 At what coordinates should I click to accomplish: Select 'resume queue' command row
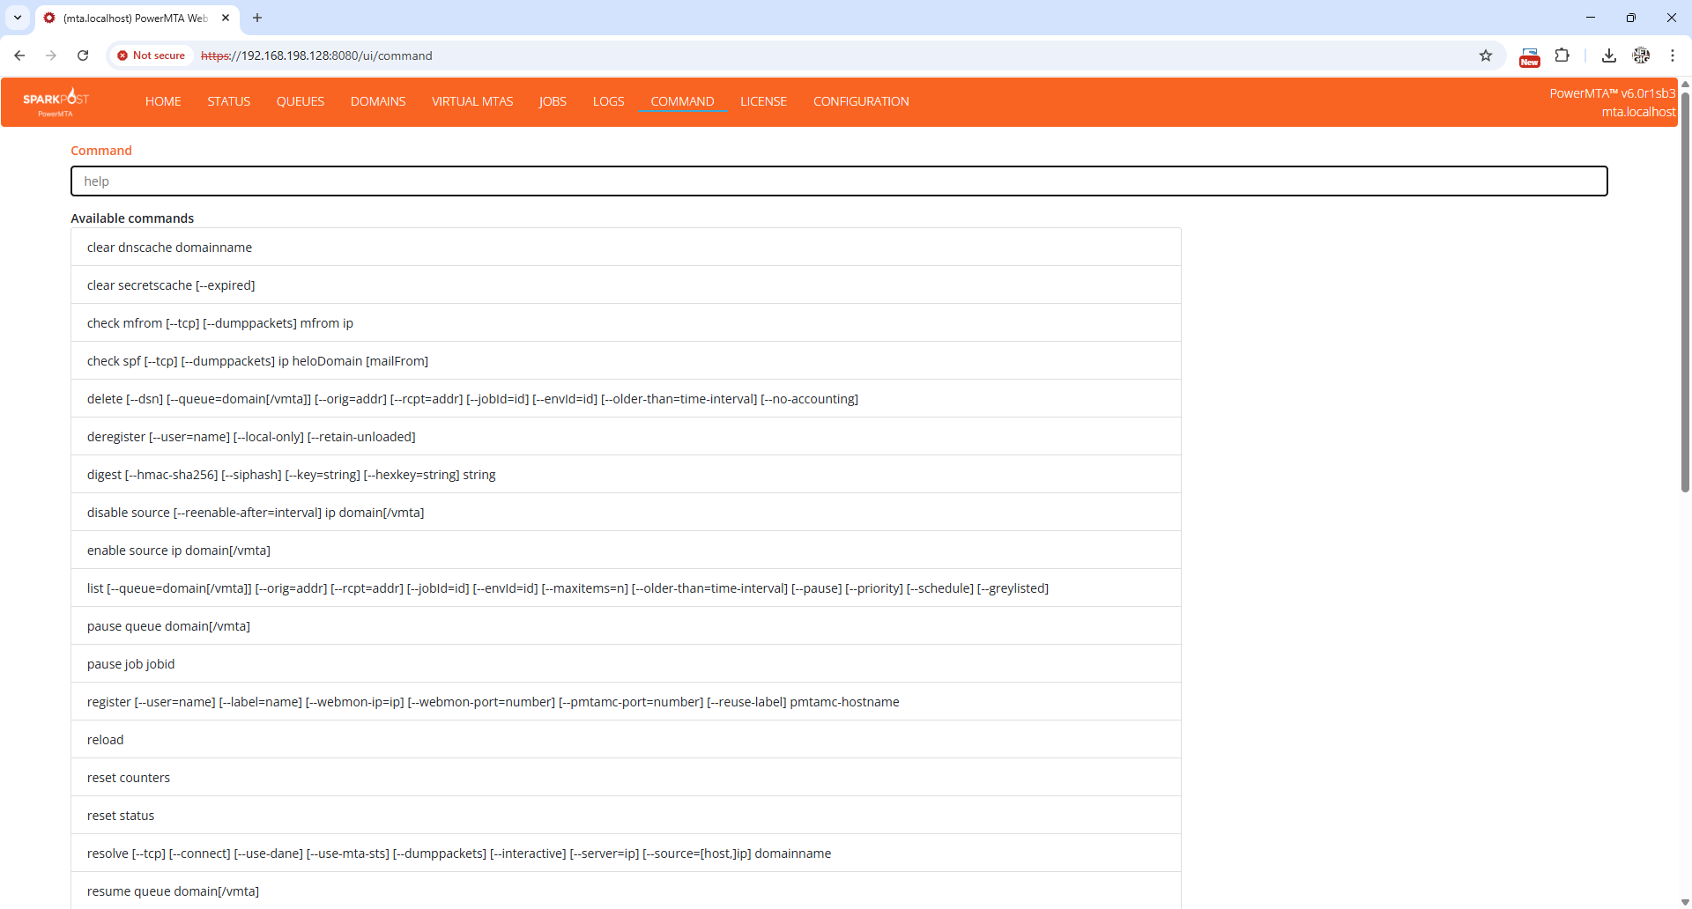626,891
